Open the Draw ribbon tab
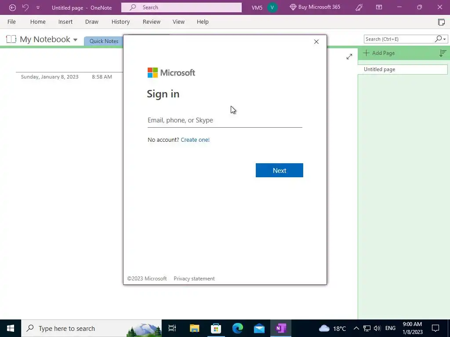The image size is (450, 337). [92, 22]
